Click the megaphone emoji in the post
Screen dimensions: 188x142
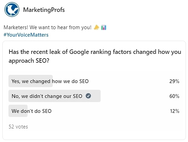pyautogui.click(x=97, y=27)
